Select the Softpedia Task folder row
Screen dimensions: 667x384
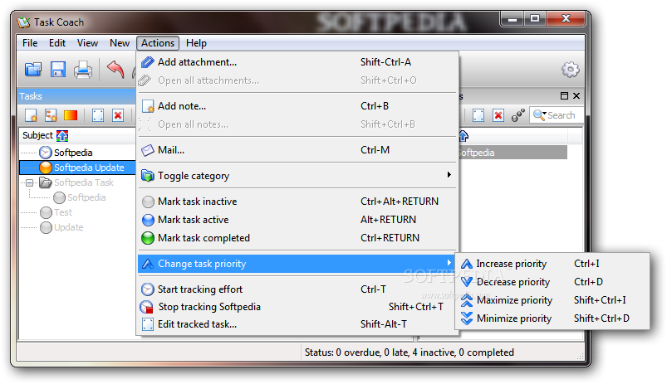83,182
